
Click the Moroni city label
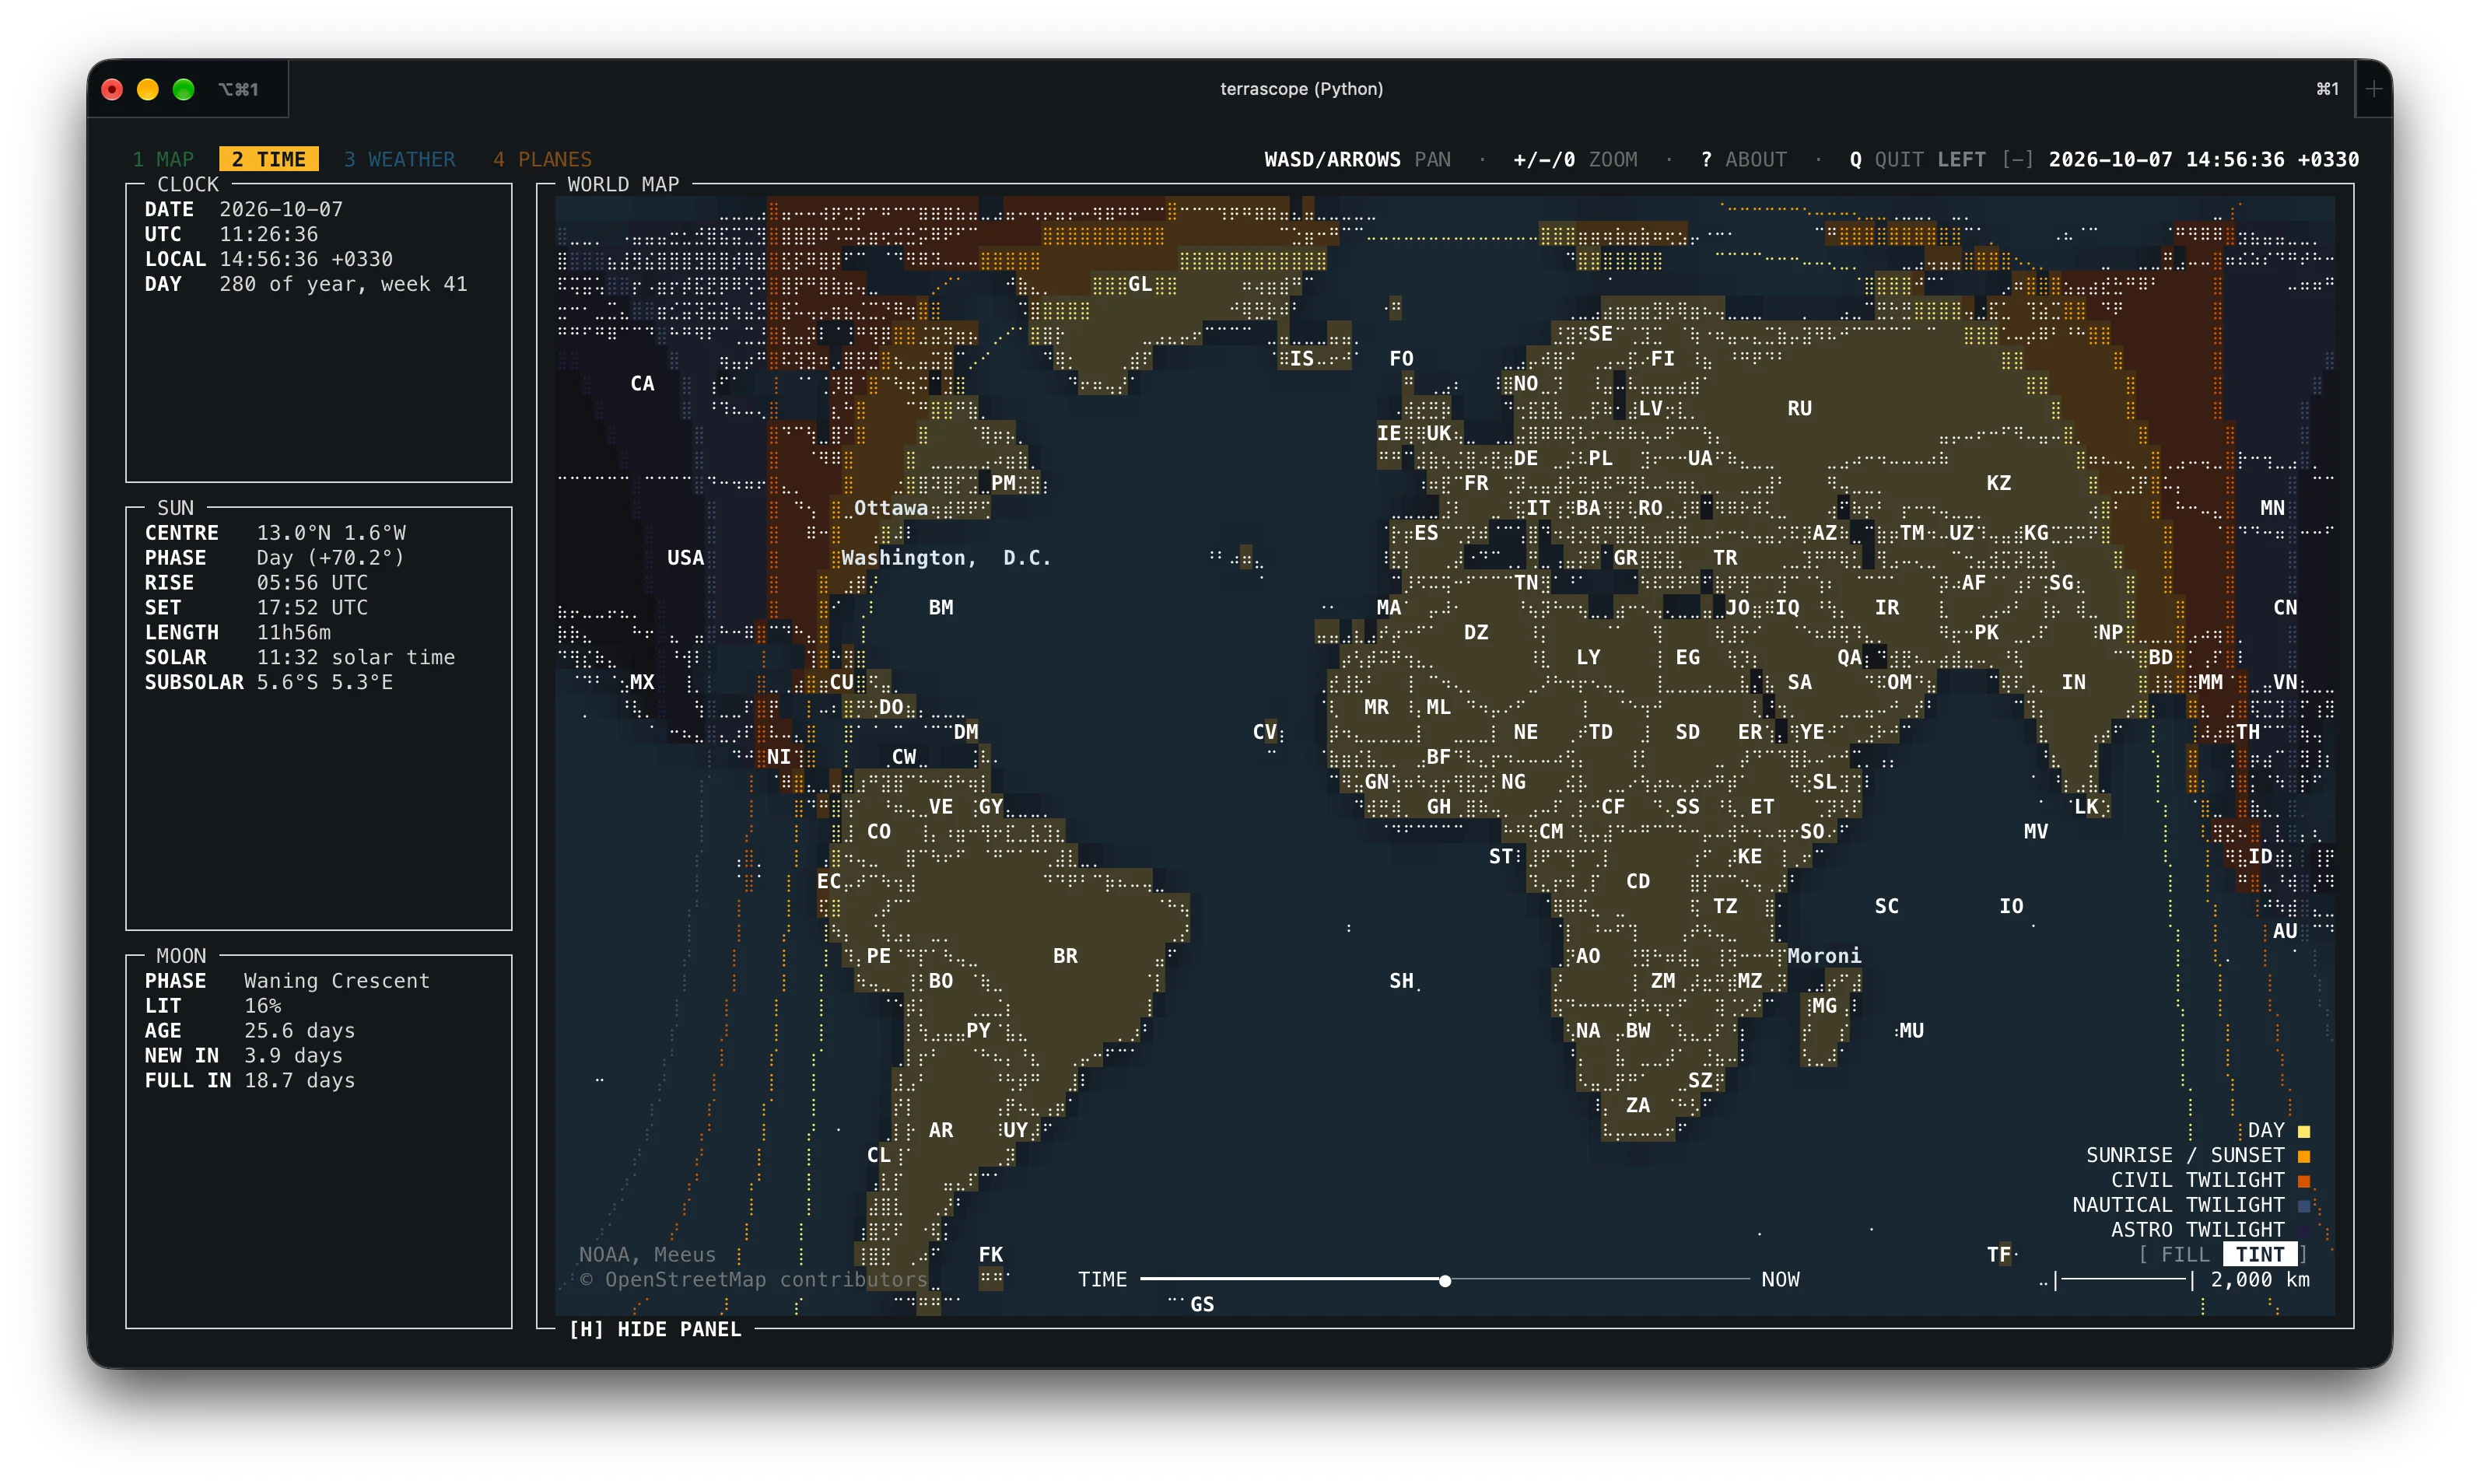pos(1824,956)
